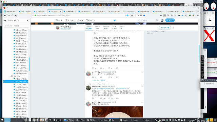Select the highlighted ノースライム bookmark
Image resolution: width=217 pixels, height=122 pixels.
coord(16,82)
